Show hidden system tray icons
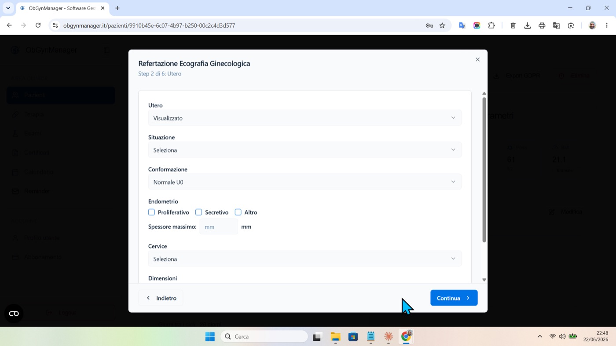This screenshot has height=346, width=616. pyautogui.click(x=540, y=337)
